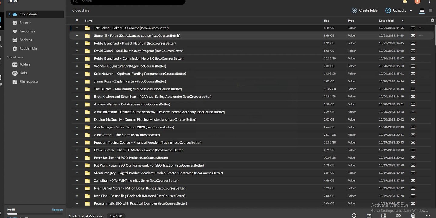The height and width of the screenshot is (218, 436).
Task: Click link icon on YouTube Mastery Program row
Action: pyautogui.click(x=413, y=51)
